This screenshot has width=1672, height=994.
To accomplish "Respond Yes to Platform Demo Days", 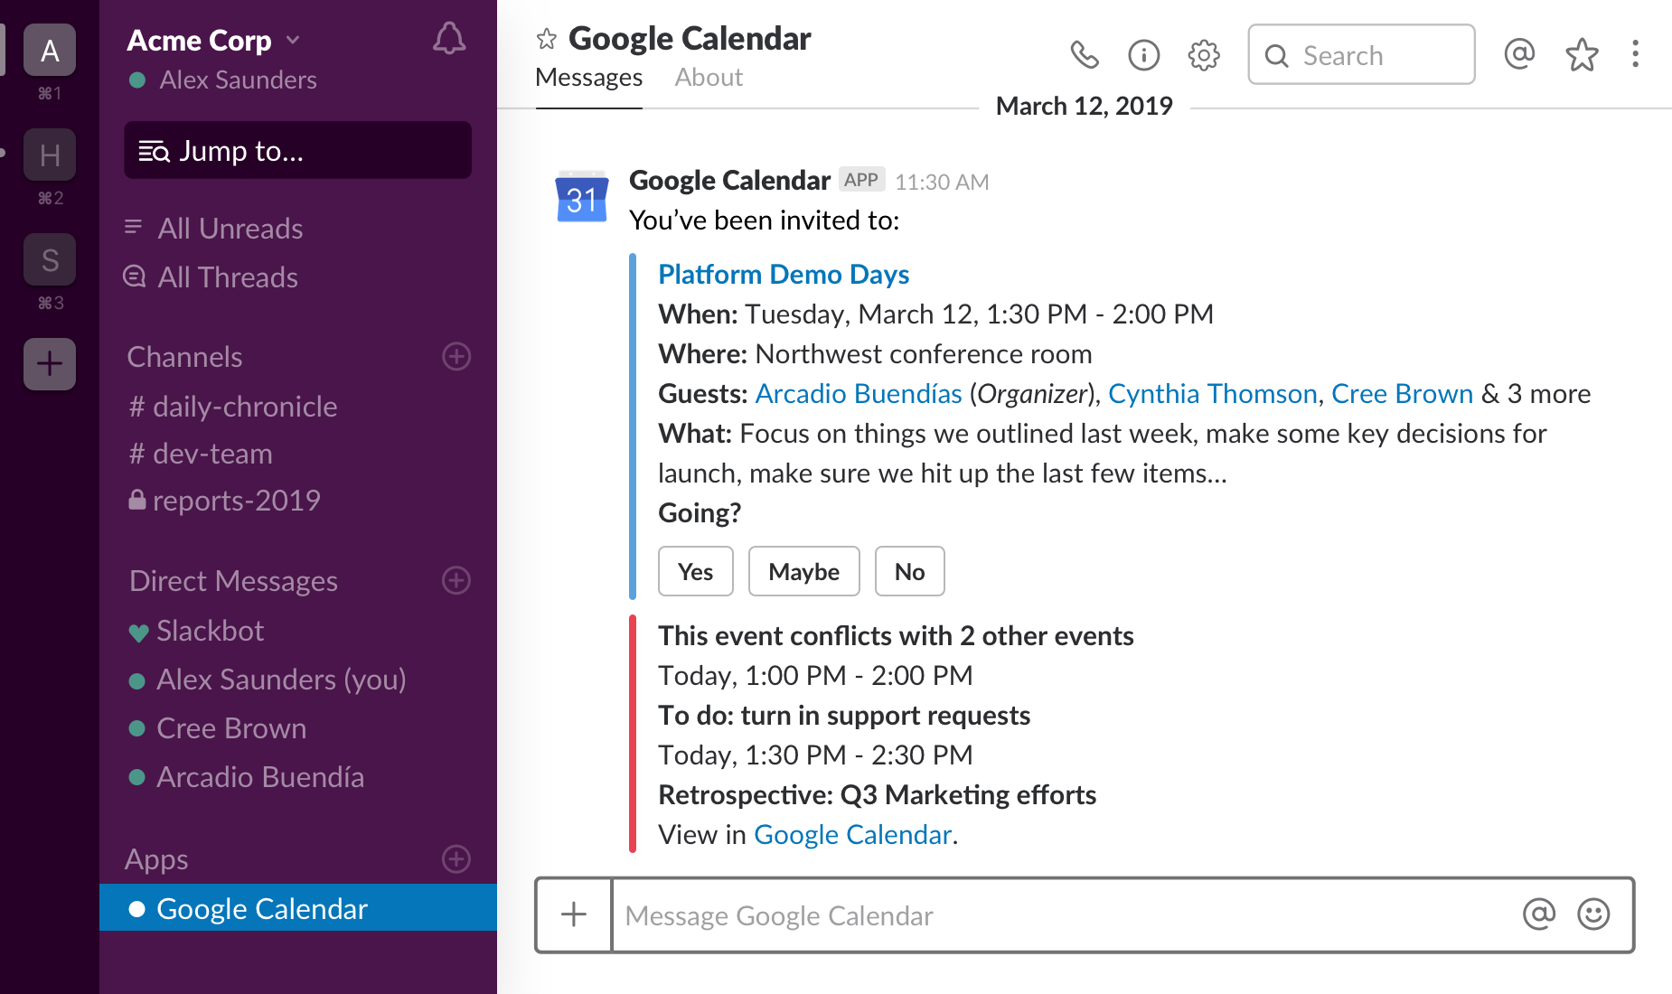I will point(695,571).
